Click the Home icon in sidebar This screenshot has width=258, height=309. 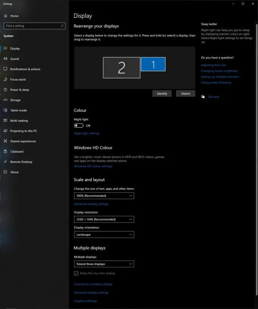coord(6,16)
